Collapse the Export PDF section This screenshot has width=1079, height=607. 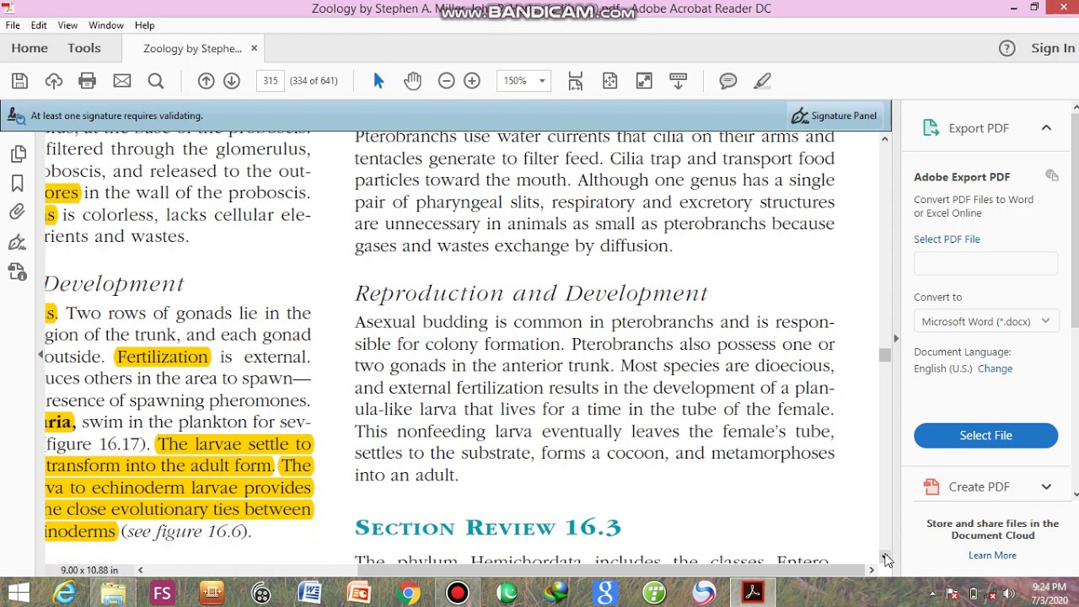[1046, 128]
